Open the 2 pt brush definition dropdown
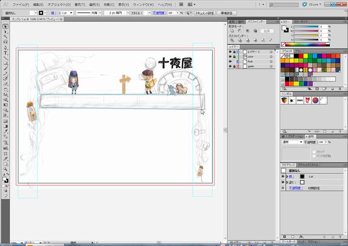 pyautogui.click(x=128, y=13)
